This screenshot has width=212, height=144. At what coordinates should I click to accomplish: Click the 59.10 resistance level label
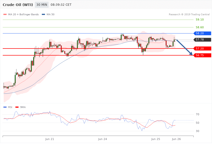[x=200, y=19]
